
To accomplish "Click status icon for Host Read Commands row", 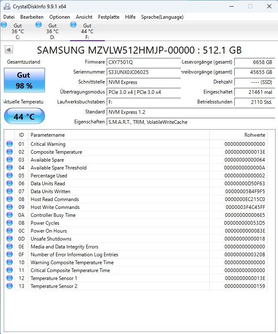I will (x=10, y=199).
